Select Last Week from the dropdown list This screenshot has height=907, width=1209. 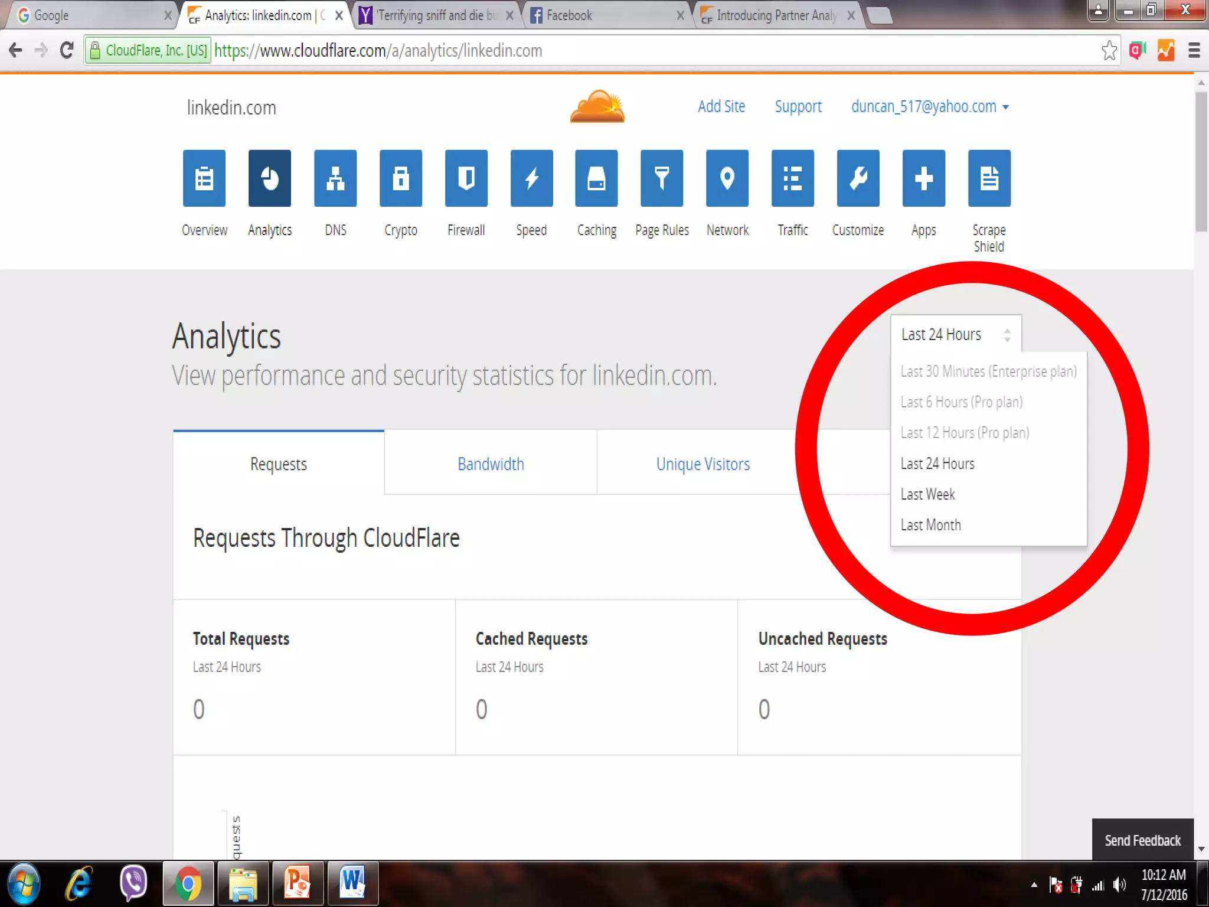(x=927, y=494)
